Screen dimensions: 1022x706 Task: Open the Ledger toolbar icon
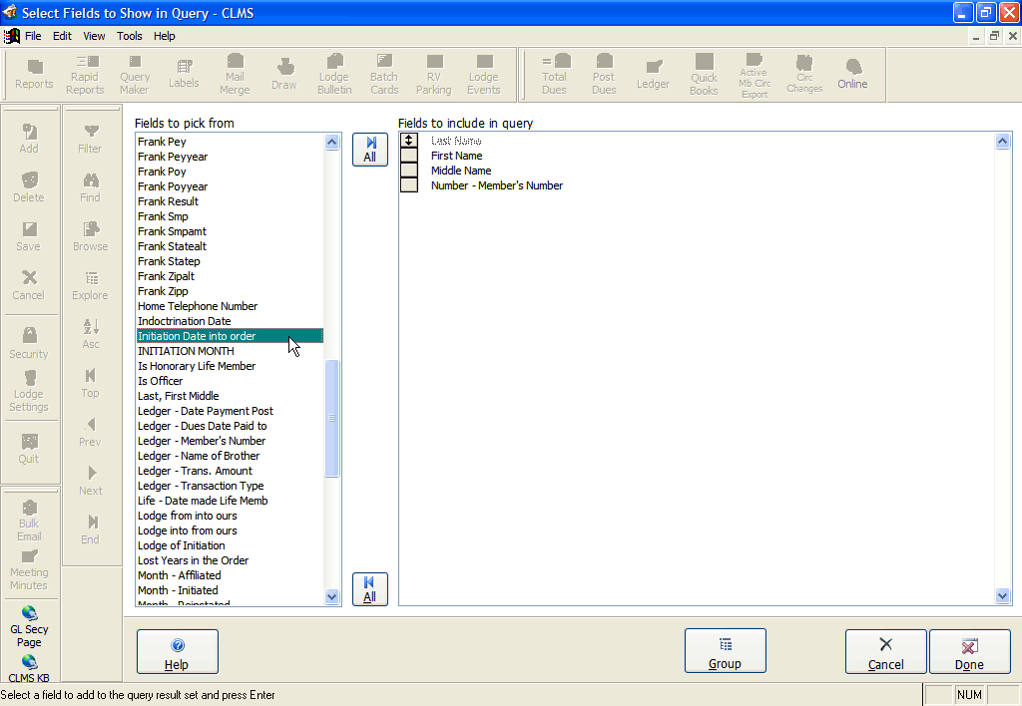click(653, 75)
